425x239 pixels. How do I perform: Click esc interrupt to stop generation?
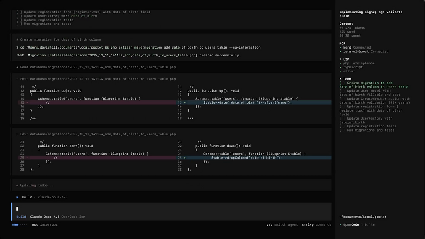tap(45, 224)
